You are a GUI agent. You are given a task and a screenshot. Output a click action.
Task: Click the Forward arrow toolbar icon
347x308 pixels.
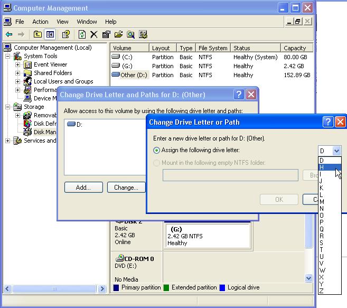(x=21, y=34)
